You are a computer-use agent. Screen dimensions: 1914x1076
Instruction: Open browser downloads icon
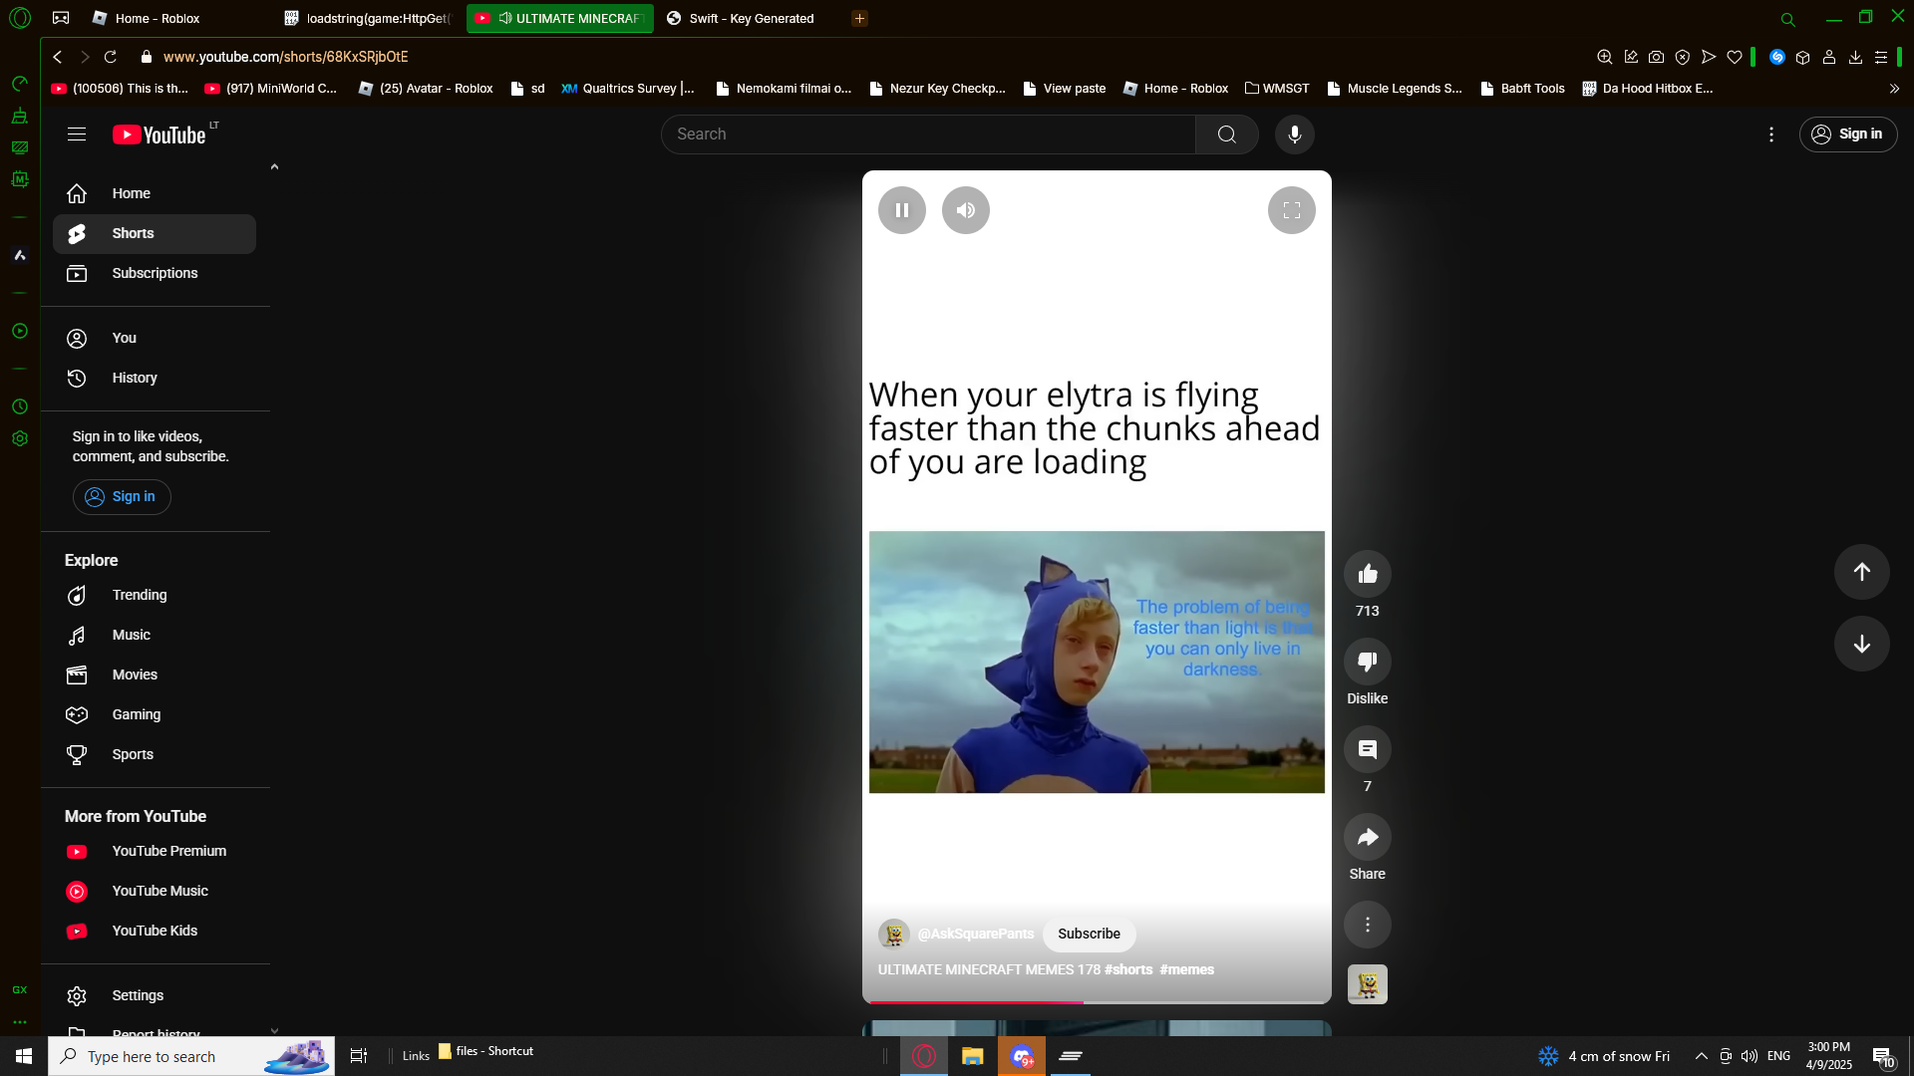1855,57
